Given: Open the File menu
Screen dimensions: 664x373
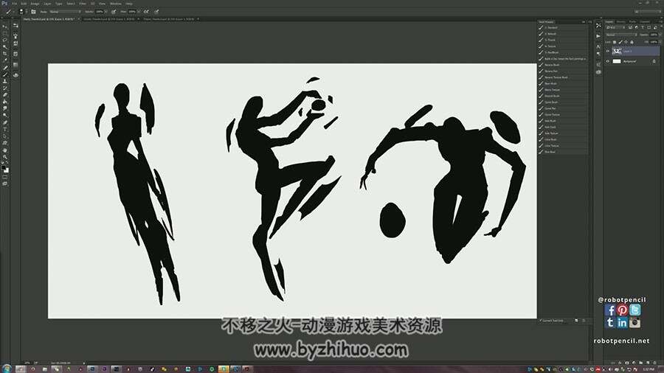Looking at the screenshot, I should 15,4.
